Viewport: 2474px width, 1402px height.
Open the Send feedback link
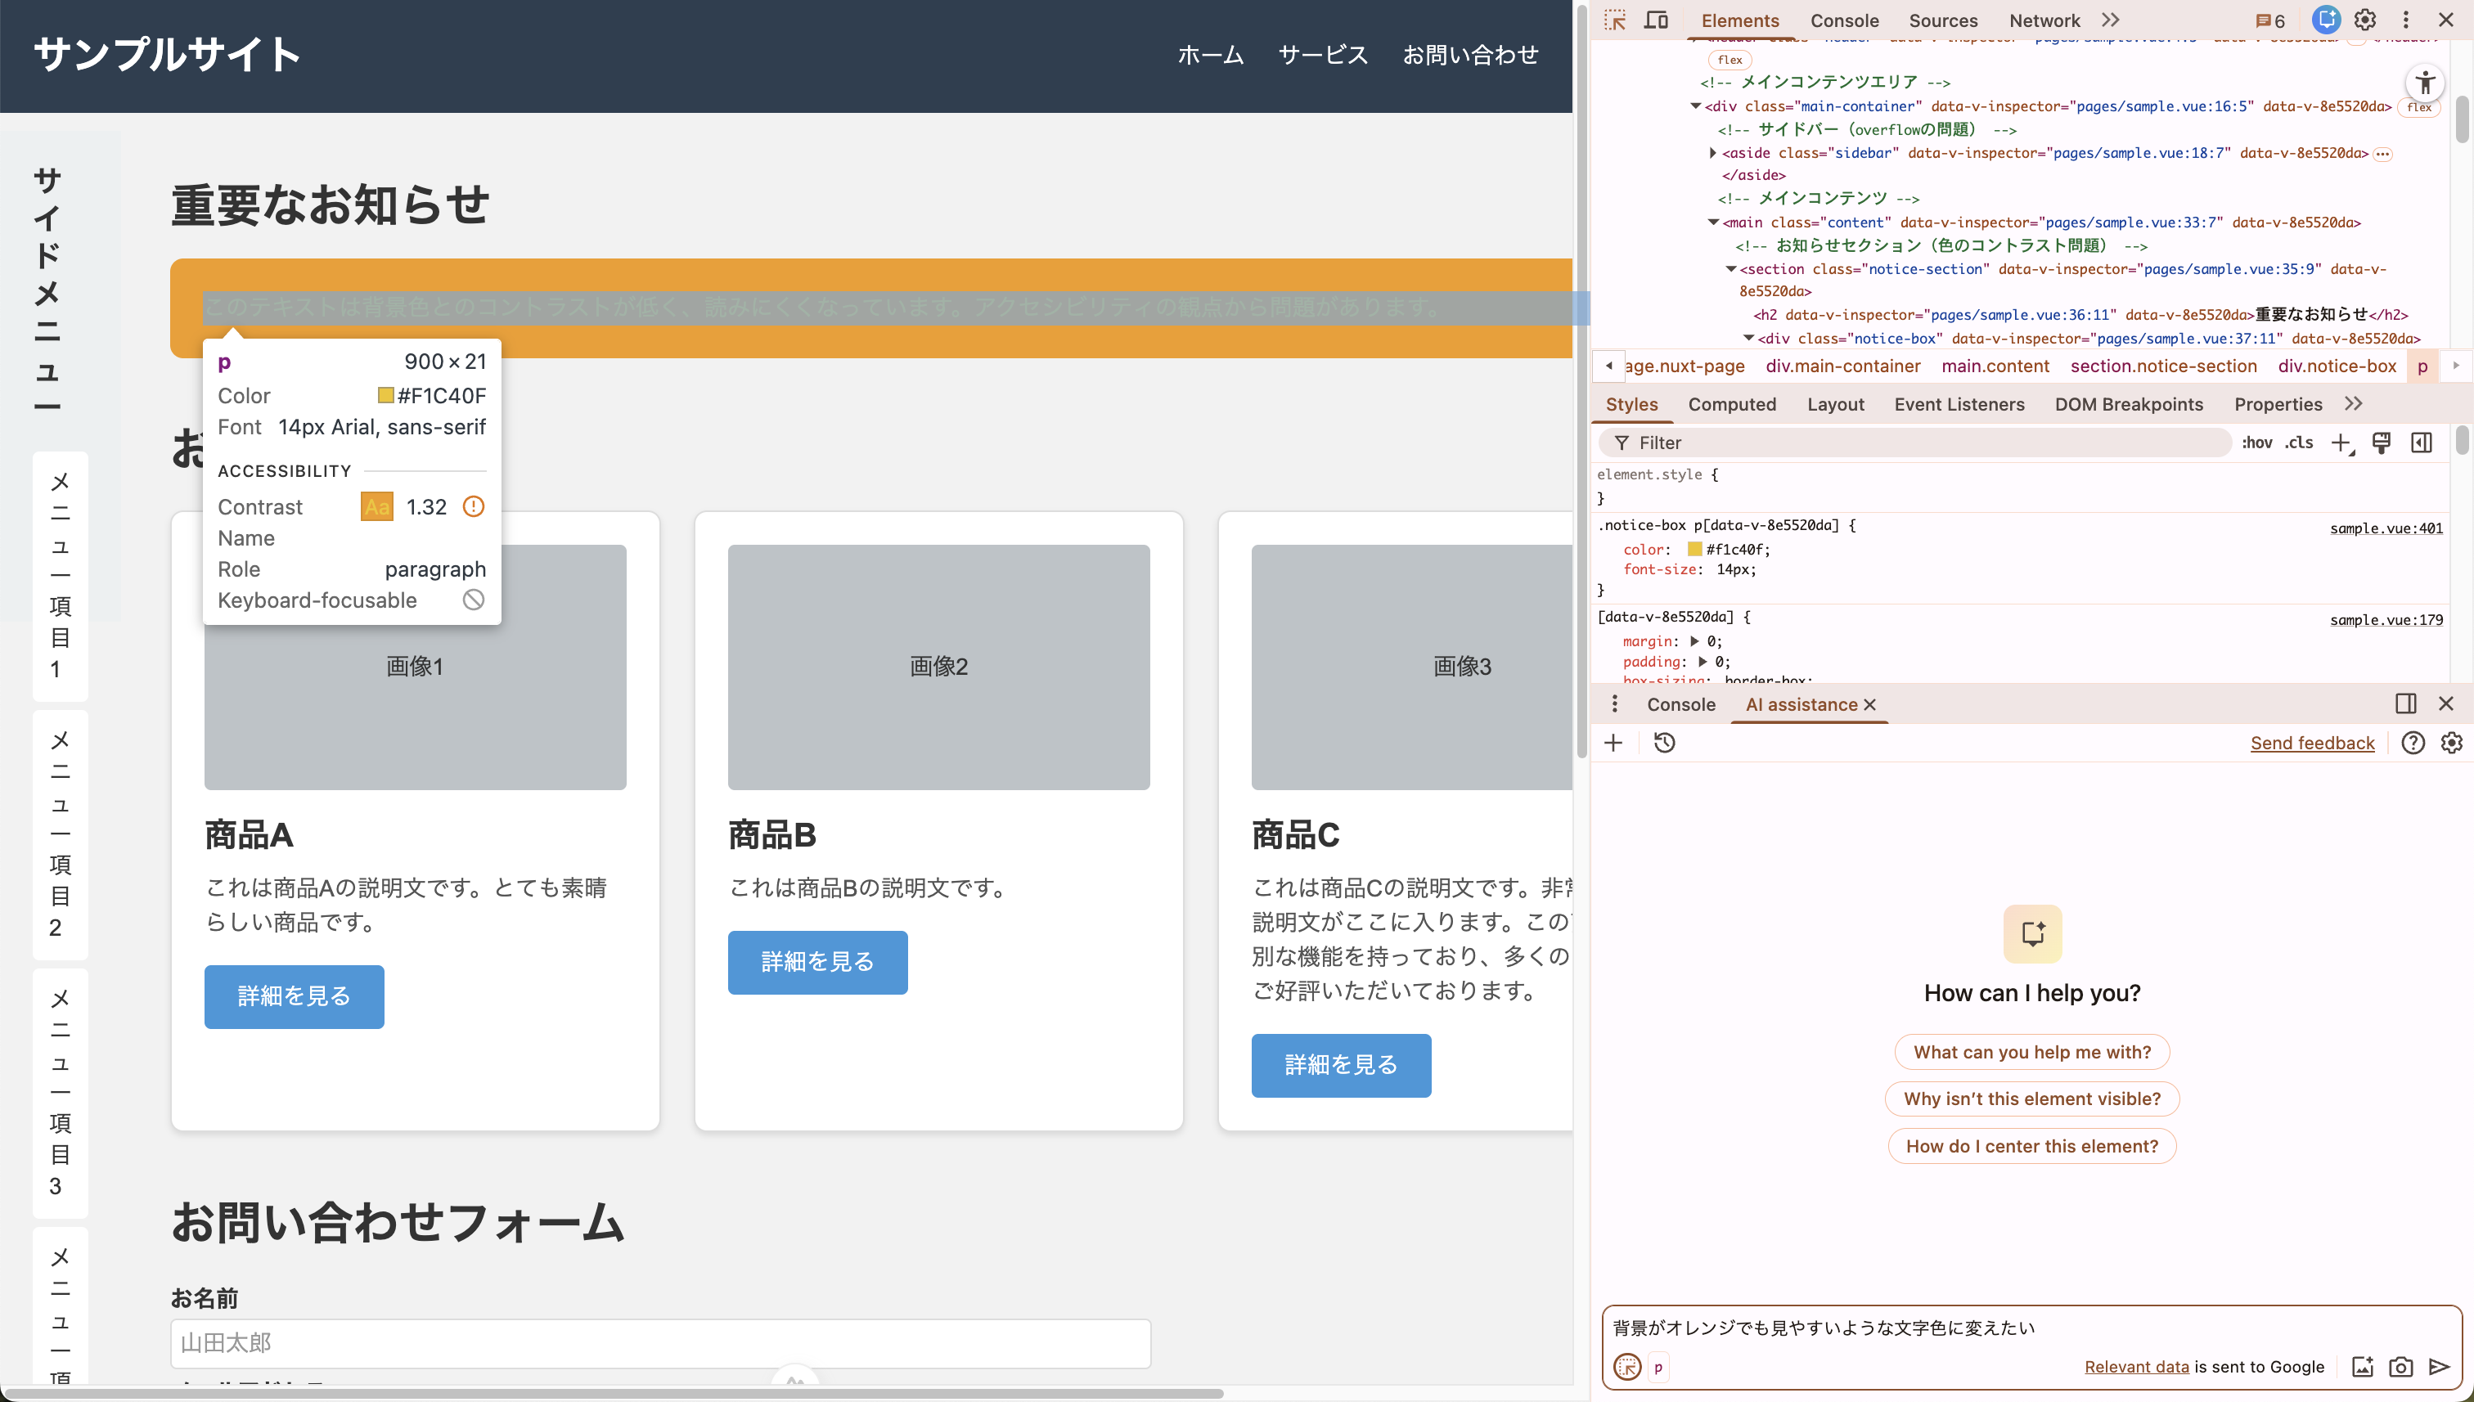click(x=2311, y=743)
